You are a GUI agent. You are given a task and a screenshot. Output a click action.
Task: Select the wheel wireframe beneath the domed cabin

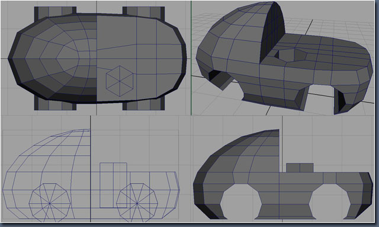click(x=50, y=203)
